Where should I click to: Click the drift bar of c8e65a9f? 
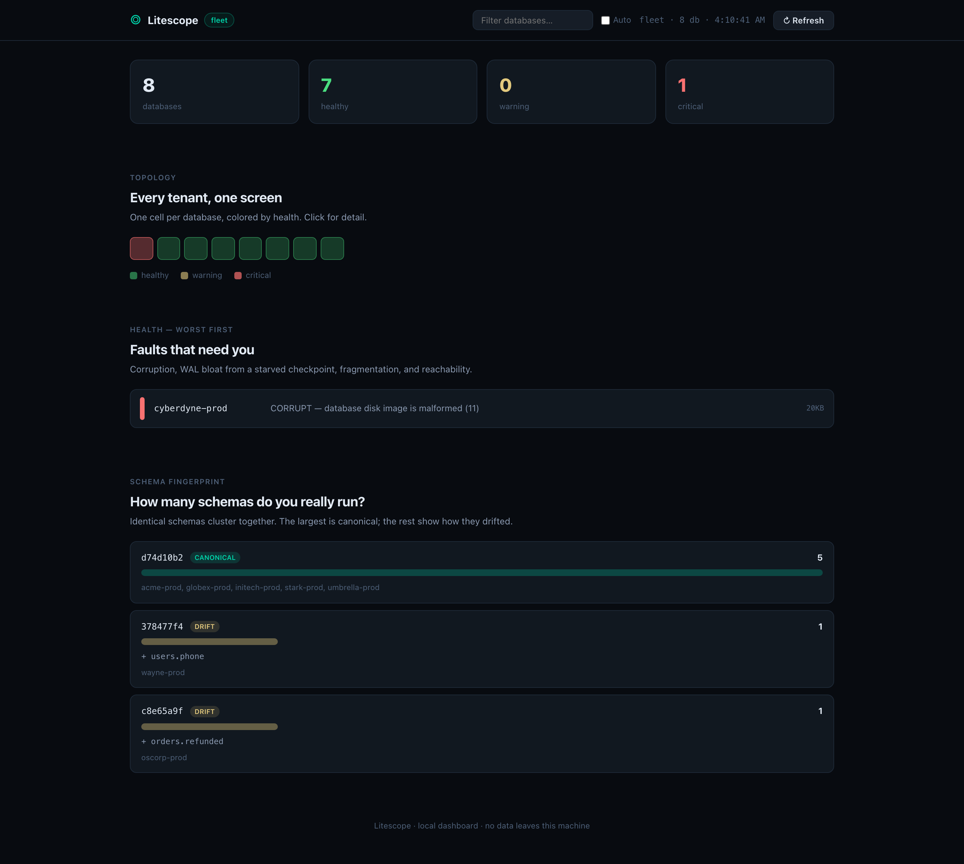pos(209,727)
